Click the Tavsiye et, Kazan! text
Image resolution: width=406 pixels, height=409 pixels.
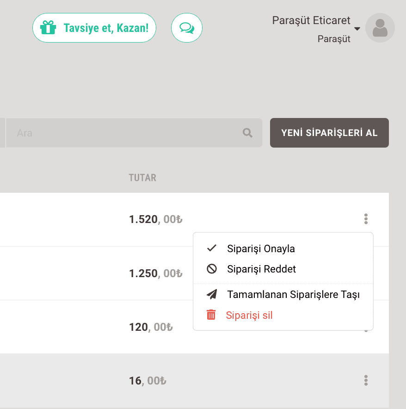click(106, 28)
